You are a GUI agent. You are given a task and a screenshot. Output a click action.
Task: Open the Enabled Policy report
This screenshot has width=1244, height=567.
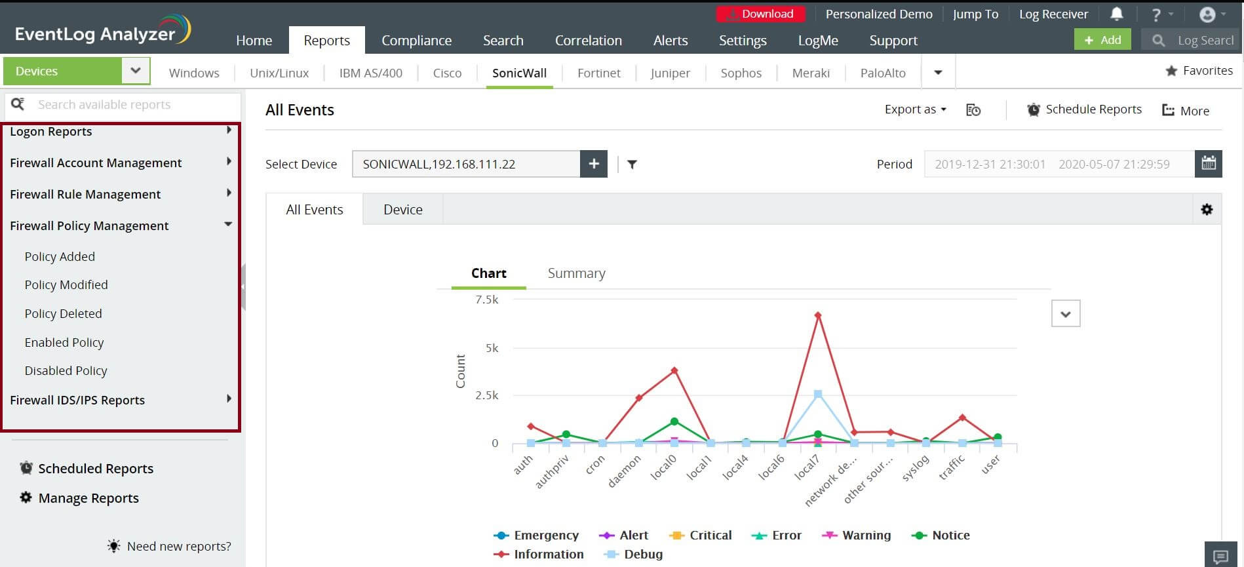(x=64, y=342)
